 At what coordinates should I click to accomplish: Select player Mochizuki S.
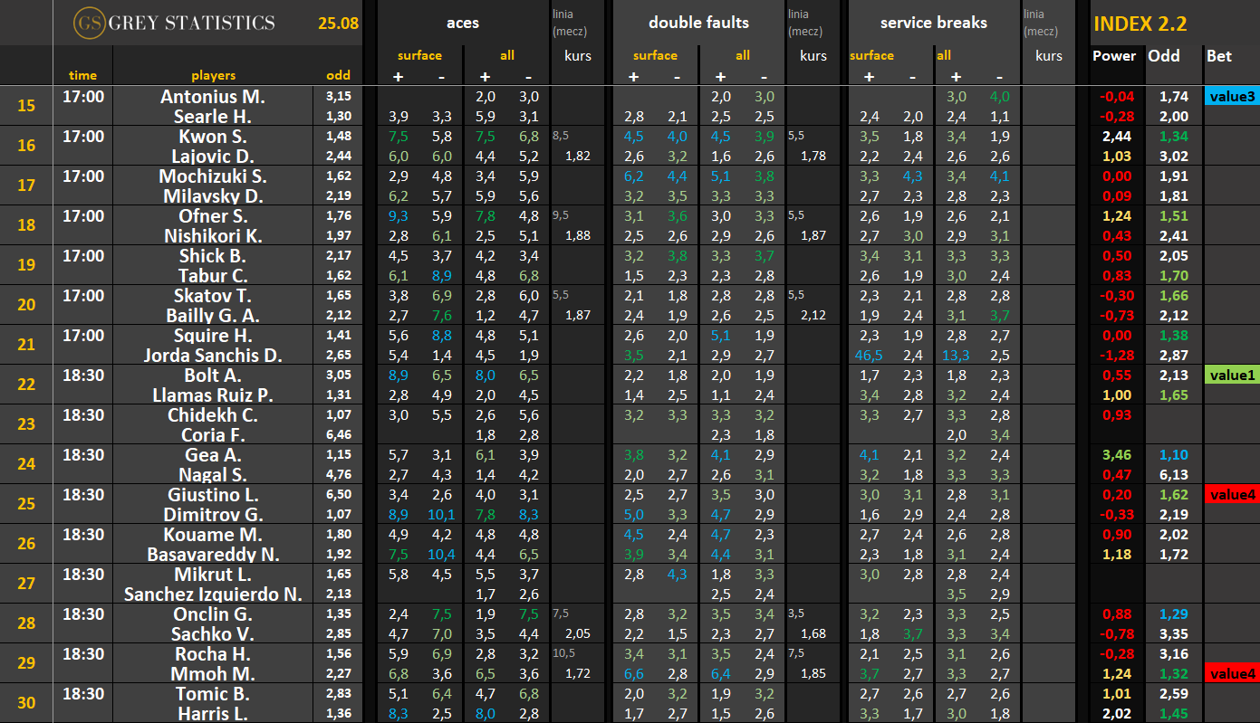[213, 176]
